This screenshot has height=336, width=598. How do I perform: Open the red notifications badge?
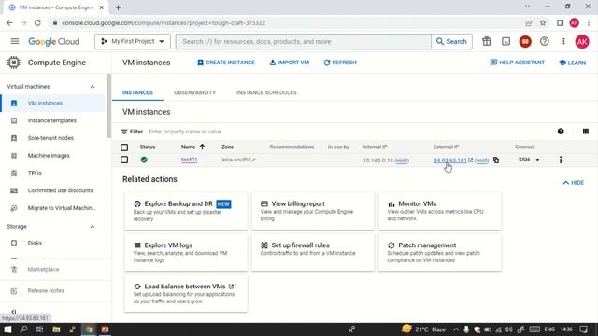pos(525,41)
